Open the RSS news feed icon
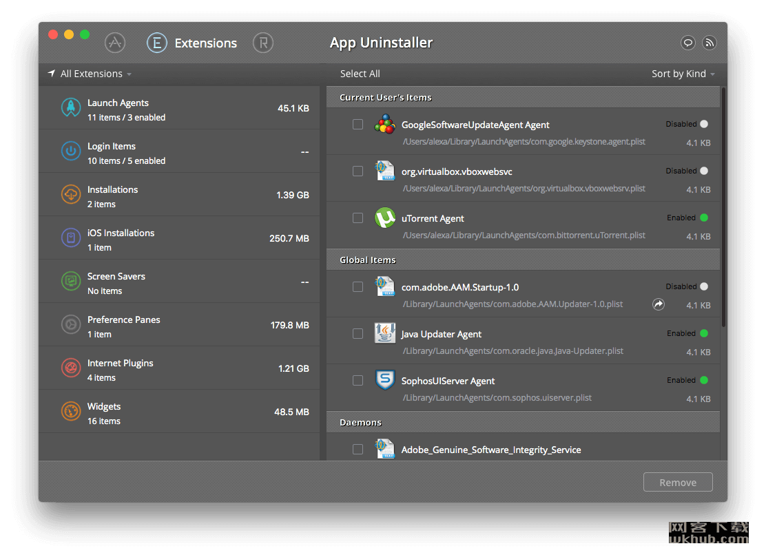 click(710, 43)
